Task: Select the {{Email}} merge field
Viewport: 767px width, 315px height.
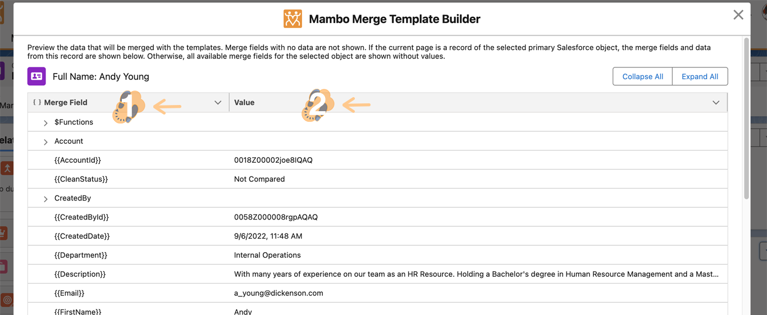Action: click(69, 293)
